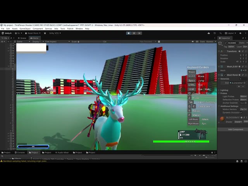The width and height of the screenshot is (248, 186).
Task: Open the Gizmos dropdown arrow
Action: (215, 41)
